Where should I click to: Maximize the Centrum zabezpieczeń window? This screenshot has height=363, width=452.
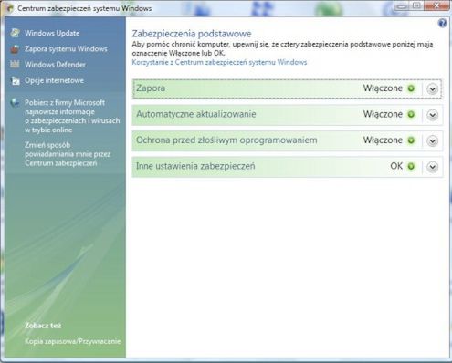(x=416, y=5)
